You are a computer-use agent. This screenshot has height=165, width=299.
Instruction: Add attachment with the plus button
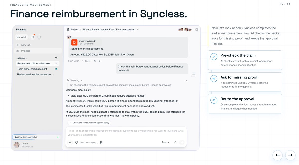pos(70,142)
